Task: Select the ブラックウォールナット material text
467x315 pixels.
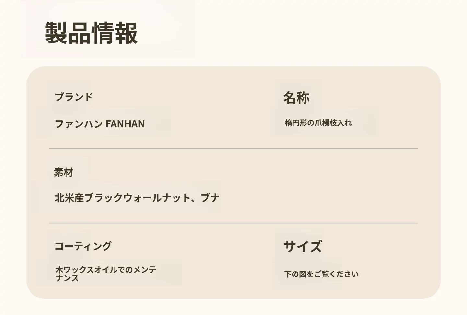Action: coord(137,198)
